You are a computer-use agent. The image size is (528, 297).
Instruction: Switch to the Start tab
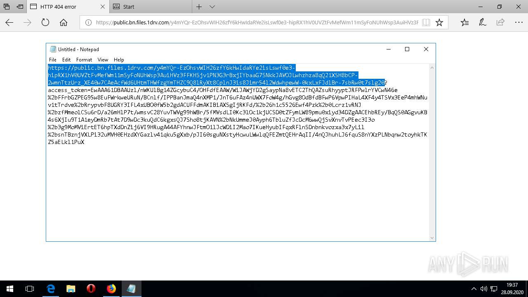[151, 7]
